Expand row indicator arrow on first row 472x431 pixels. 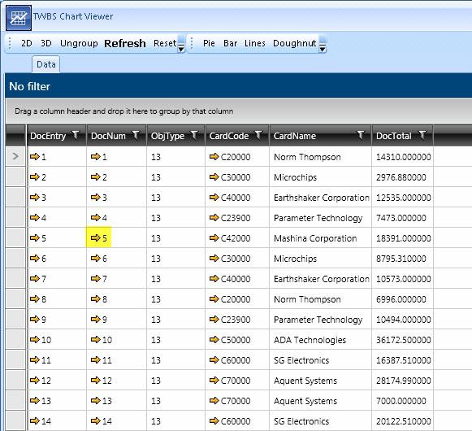[x=15, y=156]
